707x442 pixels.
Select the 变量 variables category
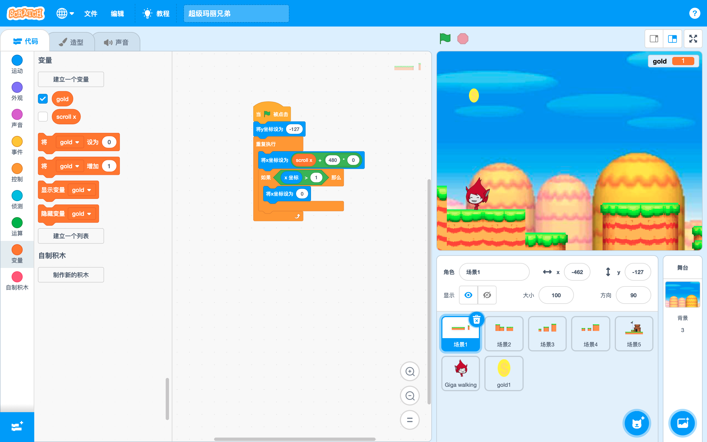pyautogui.click(x=17, y=254)
